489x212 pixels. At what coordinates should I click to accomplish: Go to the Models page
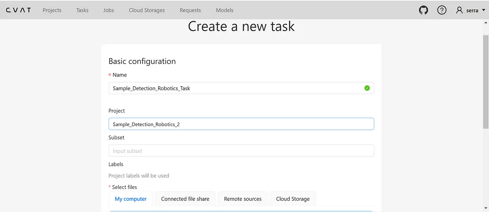(x=224, y=10)
